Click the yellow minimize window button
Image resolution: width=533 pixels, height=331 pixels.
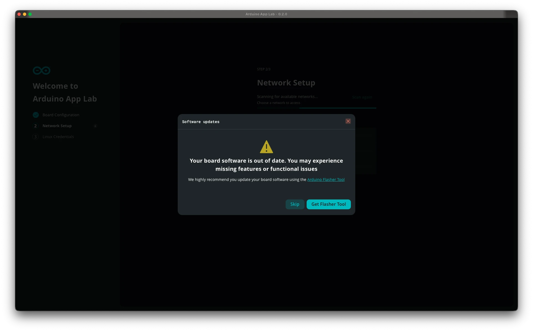tap(25, 14)
